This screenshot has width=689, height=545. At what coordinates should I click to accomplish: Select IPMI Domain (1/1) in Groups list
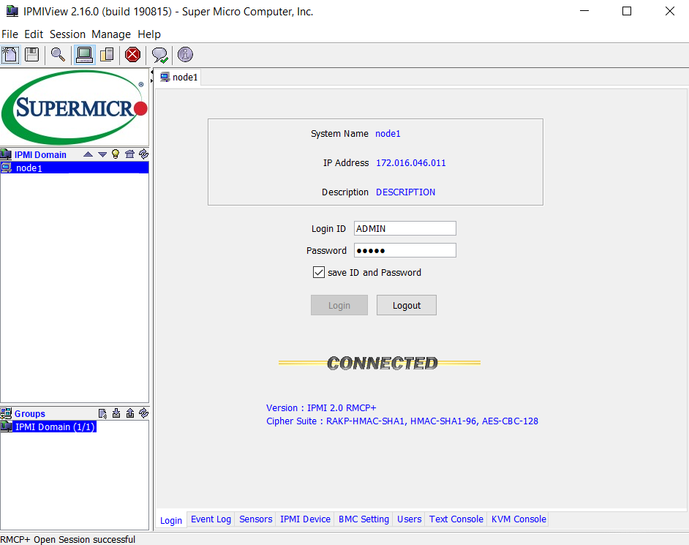[48, 426]
